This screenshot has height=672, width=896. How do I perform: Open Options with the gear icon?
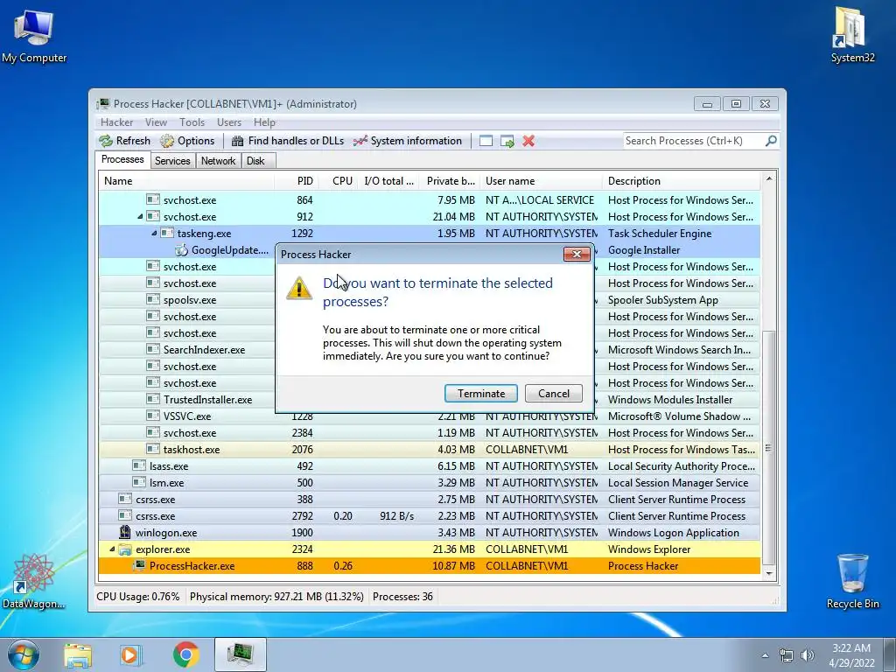click(x=167, y=141)
